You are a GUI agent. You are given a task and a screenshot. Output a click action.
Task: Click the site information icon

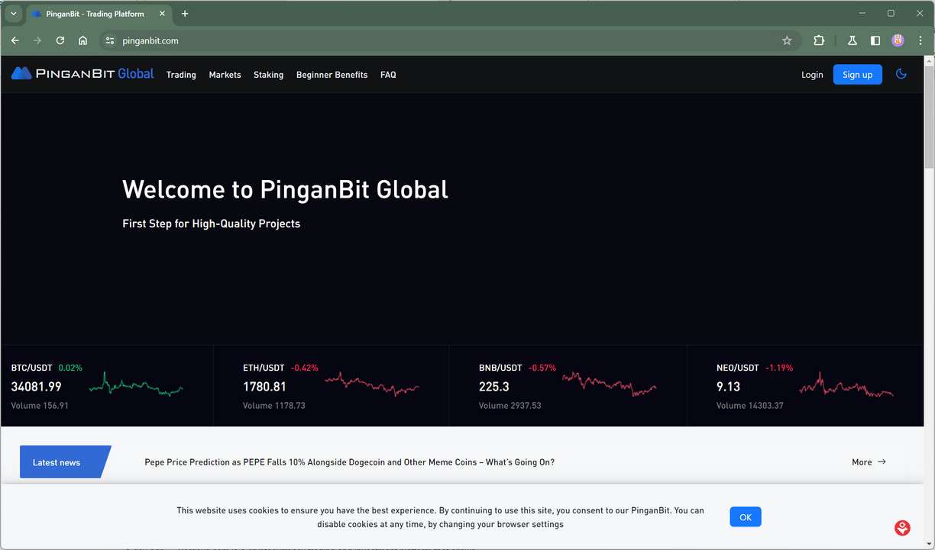pyautogui.click(x=110, y=40)
